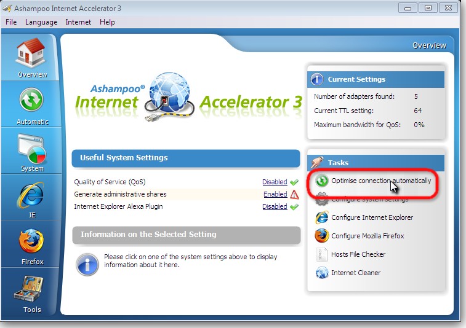Toggle the Quality of Service Disabled link
Screen dimensions: 466x328
(275, 182)
